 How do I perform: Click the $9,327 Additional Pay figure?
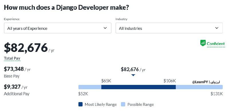(12, 87)
